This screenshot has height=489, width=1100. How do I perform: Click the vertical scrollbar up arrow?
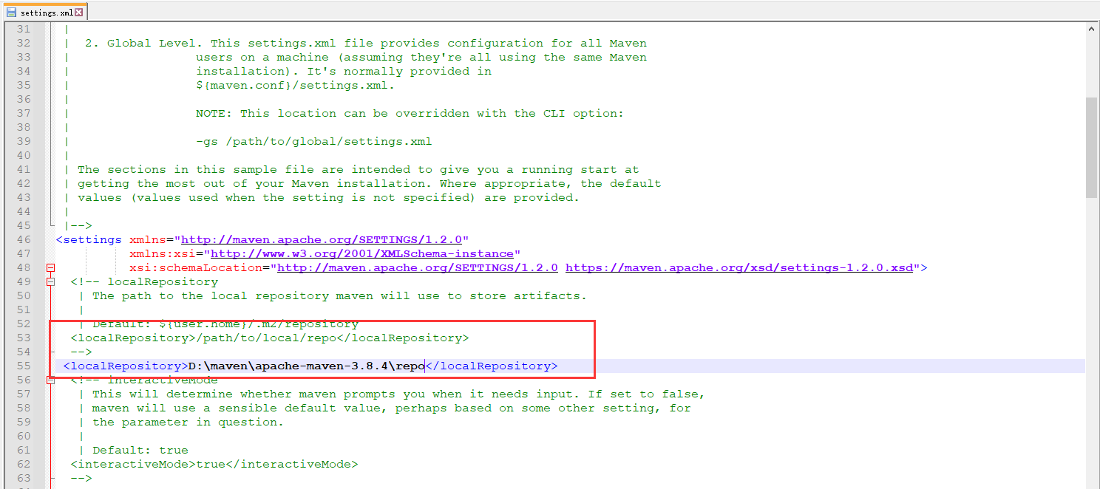(x=1091, y=28)
